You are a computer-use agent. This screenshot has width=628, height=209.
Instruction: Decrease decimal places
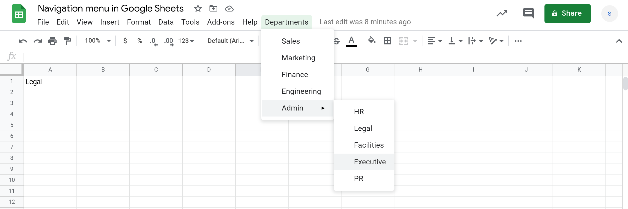click(x=154, y=41)
